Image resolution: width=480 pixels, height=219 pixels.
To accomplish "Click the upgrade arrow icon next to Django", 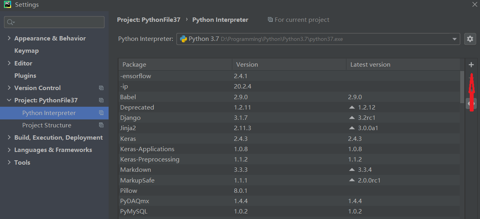I will (x=352, y=118).
